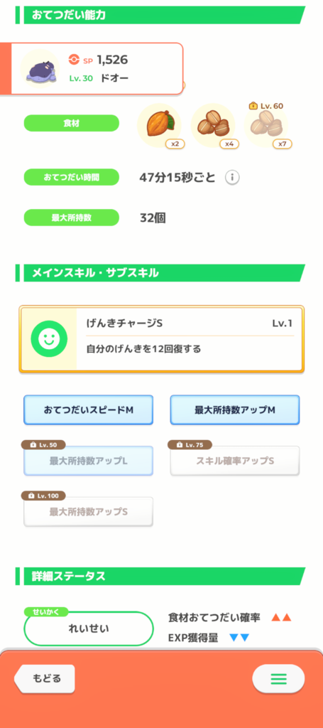This screenshot has width=323, height=728.
Task: Tap the locked スキル確率アップS skill
Action: (x=234, y=461)
